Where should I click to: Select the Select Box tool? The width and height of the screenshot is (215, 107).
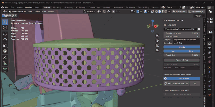click(5, 22)
